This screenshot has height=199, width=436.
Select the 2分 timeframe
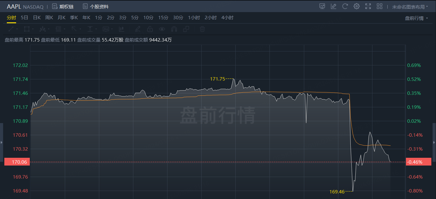click(x=111, y=18)
